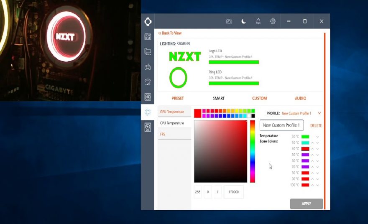Switch to the PRESET lighting tab
This screenshot has width=368, height=224.
[178, 98]
